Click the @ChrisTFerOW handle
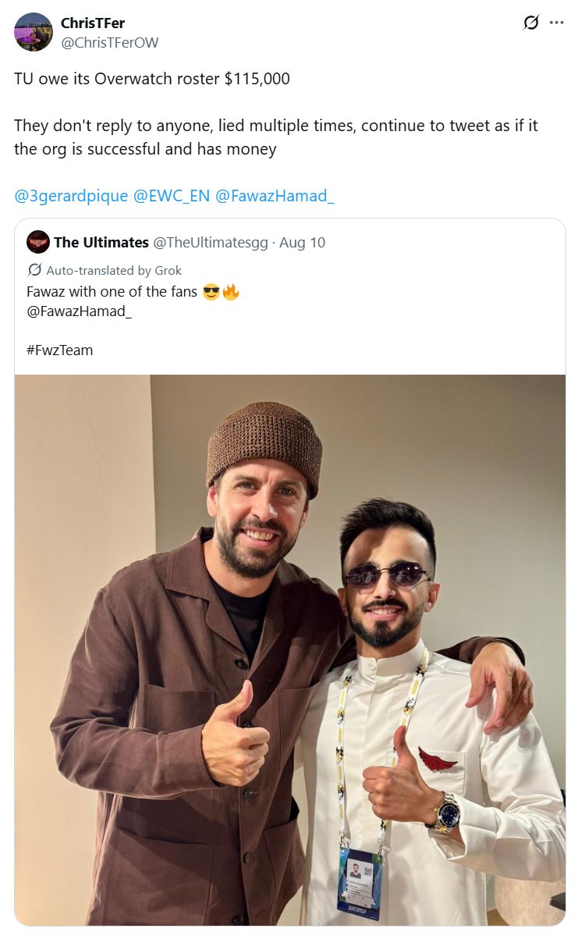 [109, 42]
